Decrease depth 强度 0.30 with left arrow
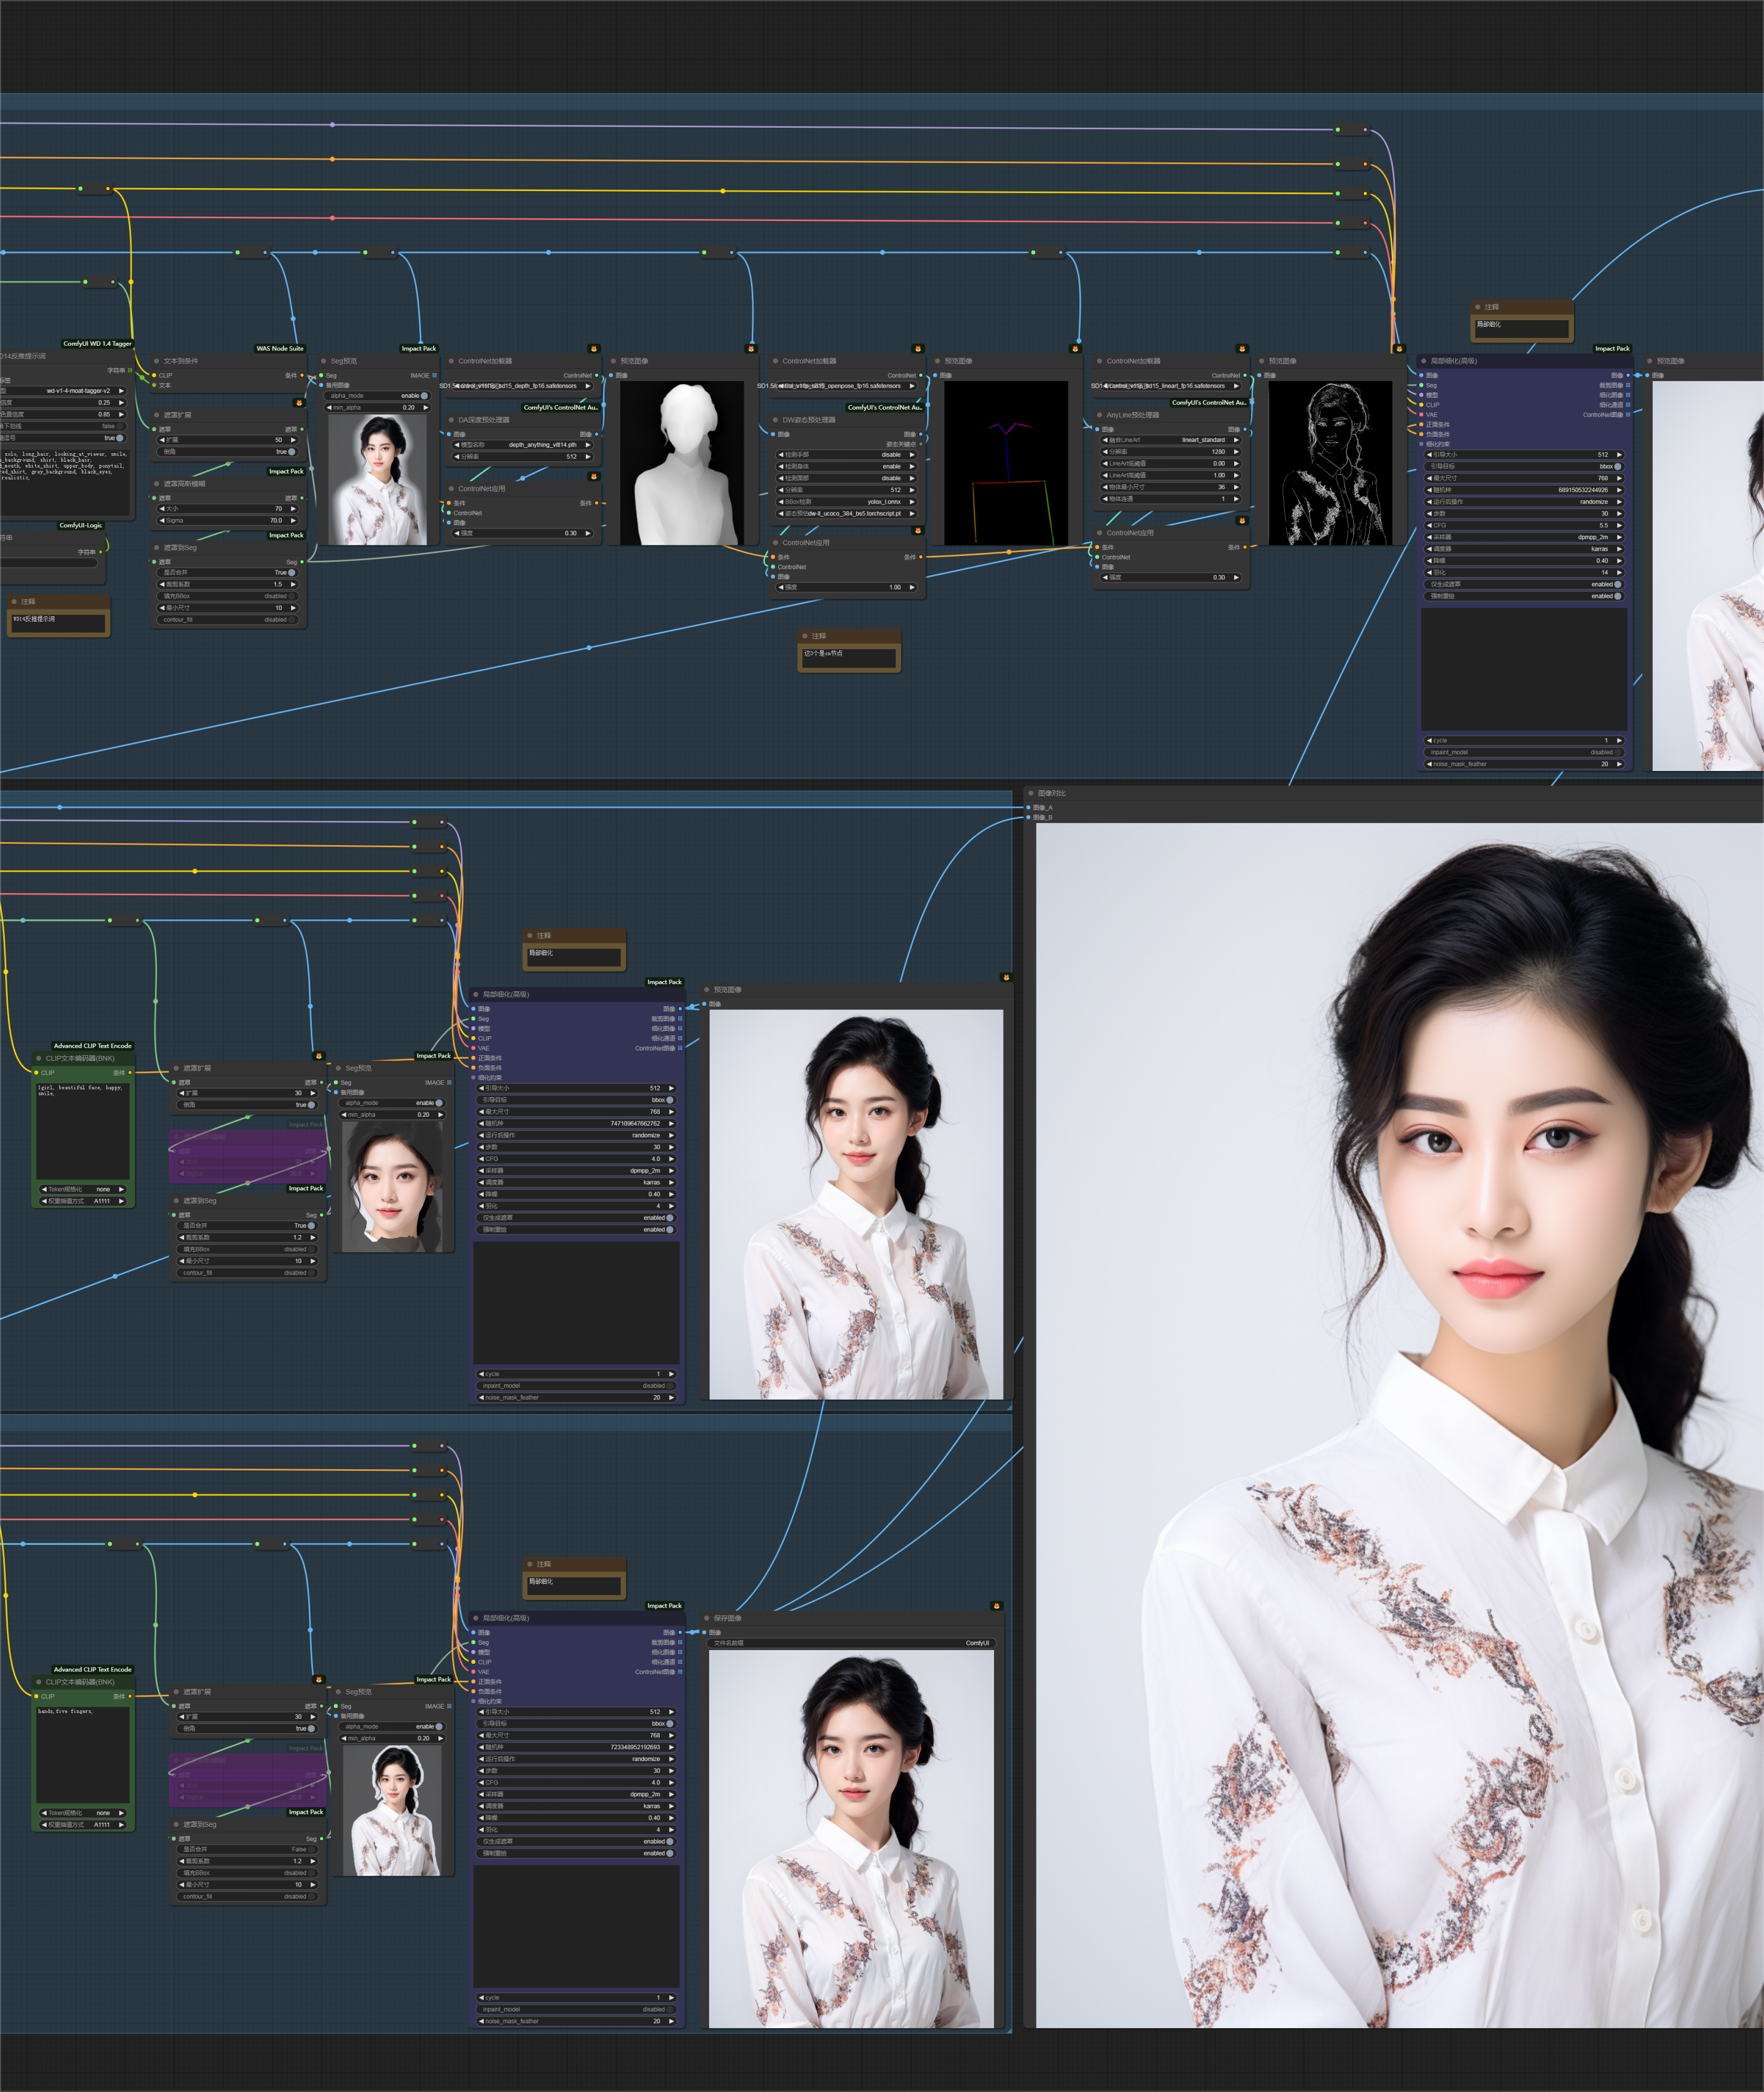This screenshot has height=2092, width=1764. tap(458, 534)
